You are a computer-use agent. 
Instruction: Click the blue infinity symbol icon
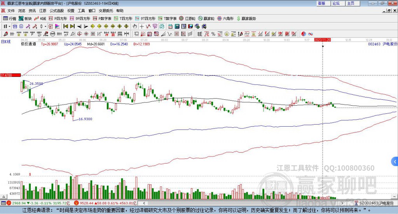point(311,34)
